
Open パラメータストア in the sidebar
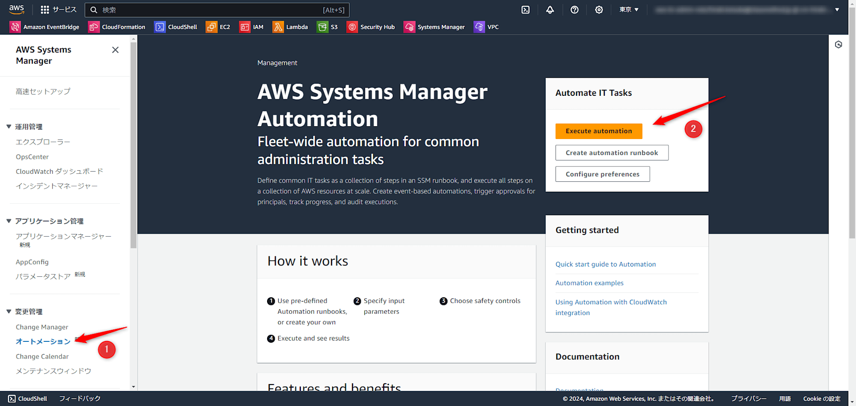(x=43, y=276)
